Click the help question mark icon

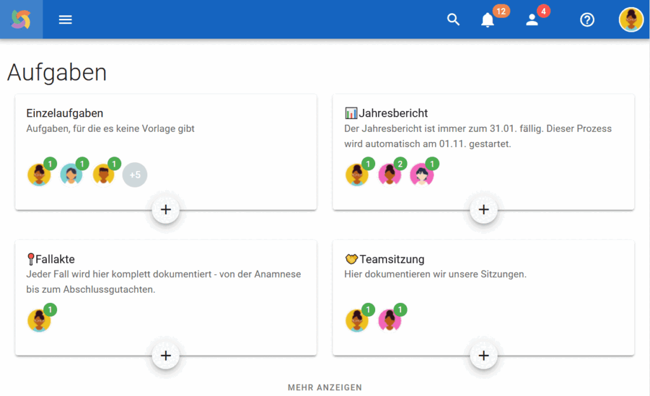click(x=587, y=20)
